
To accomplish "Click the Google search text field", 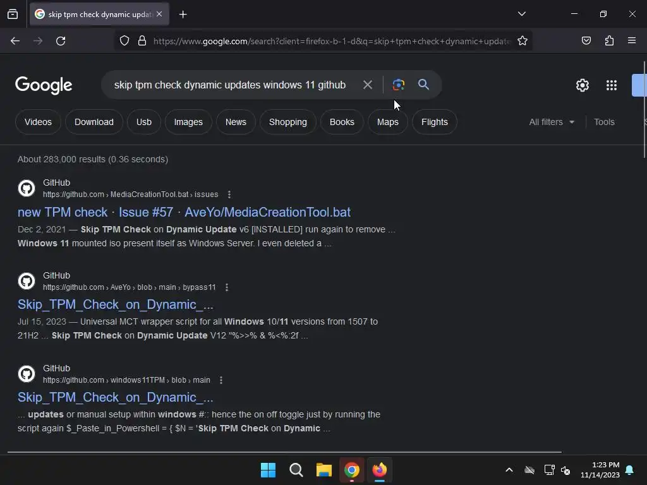I will [230, 85].
